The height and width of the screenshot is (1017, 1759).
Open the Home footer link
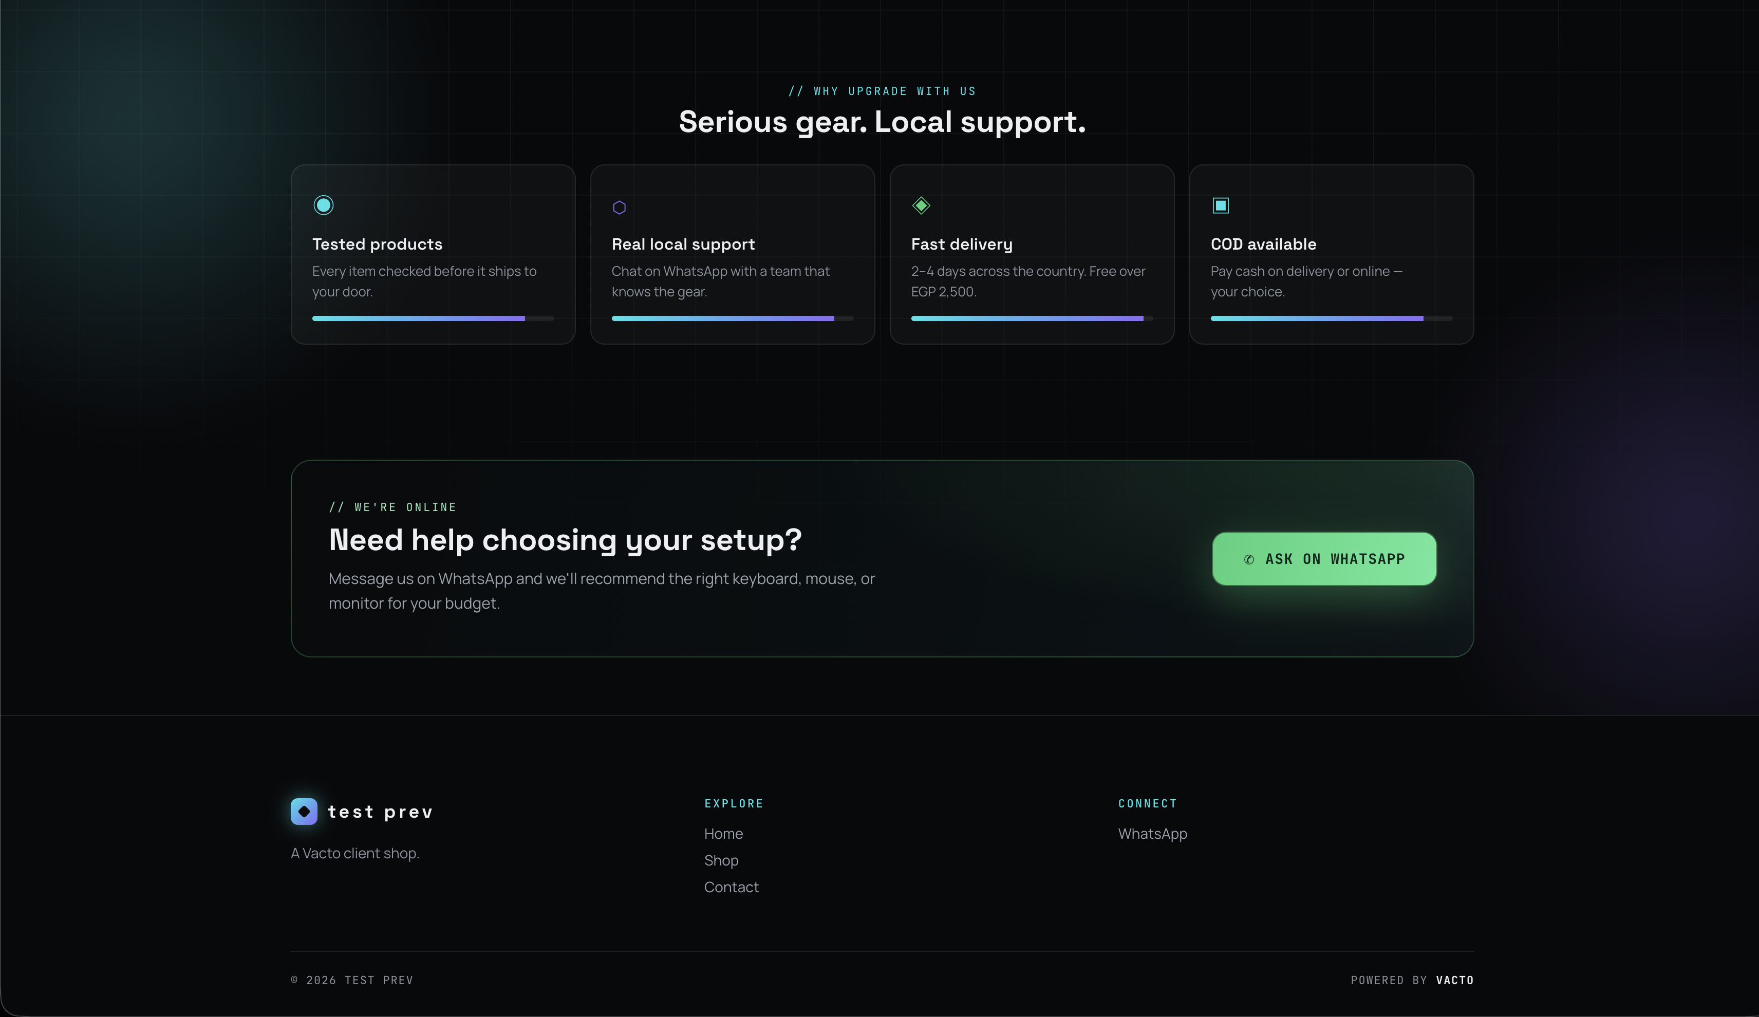pyautogui.click(x=723, y=834)
